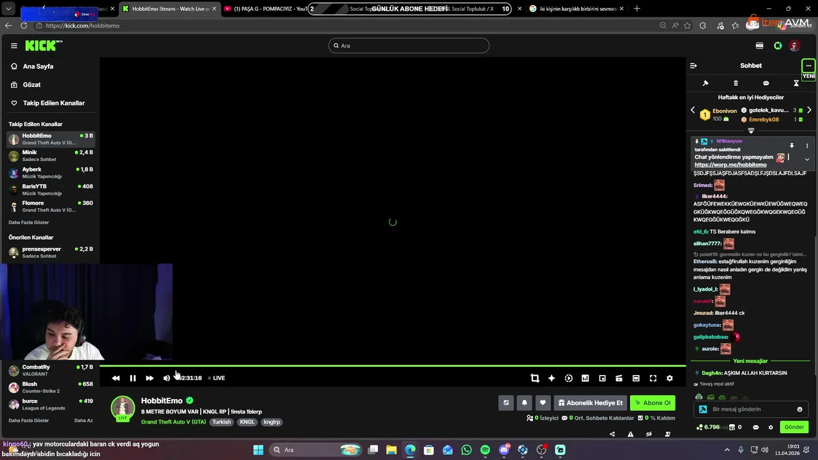The image size is (818, 460).
Task: Show next top gifters with right arrow
Action: [x=809, y=111]
